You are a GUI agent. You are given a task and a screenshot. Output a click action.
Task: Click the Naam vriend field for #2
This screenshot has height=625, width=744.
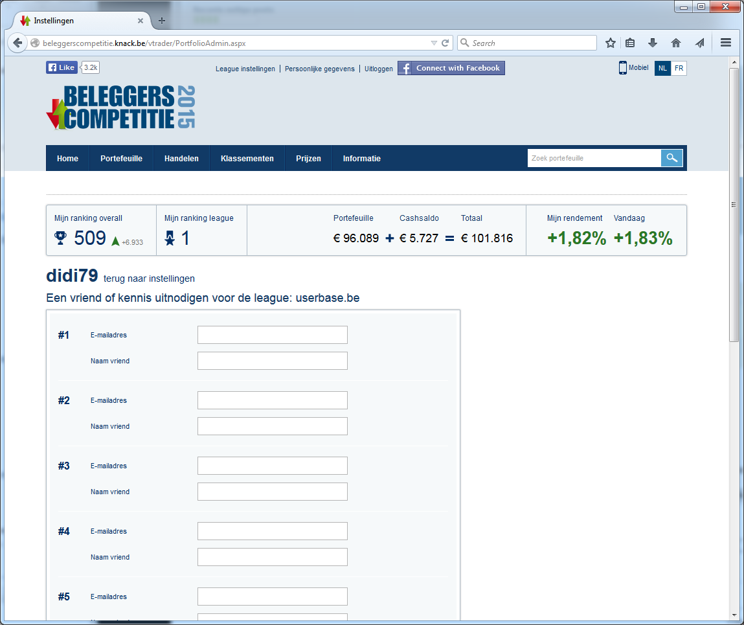pyautogui.click(x=272, y=426)
